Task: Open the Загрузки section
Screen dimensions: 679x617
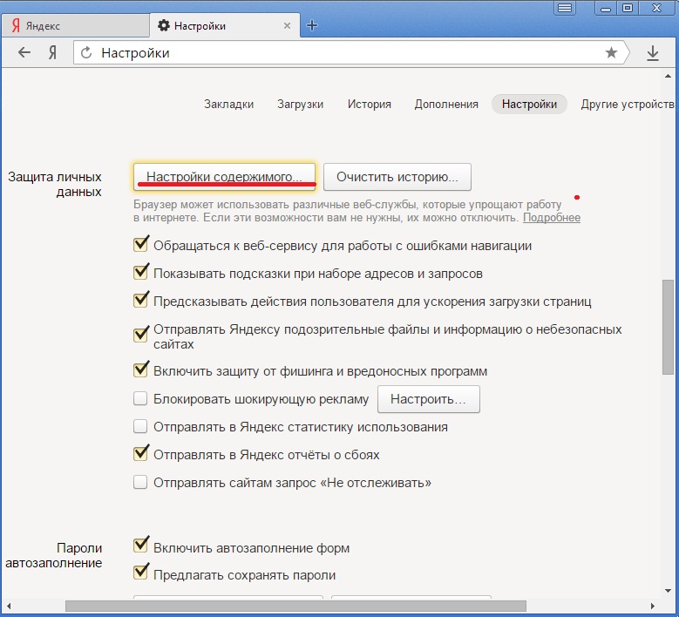Action: [x=300, y=105]
